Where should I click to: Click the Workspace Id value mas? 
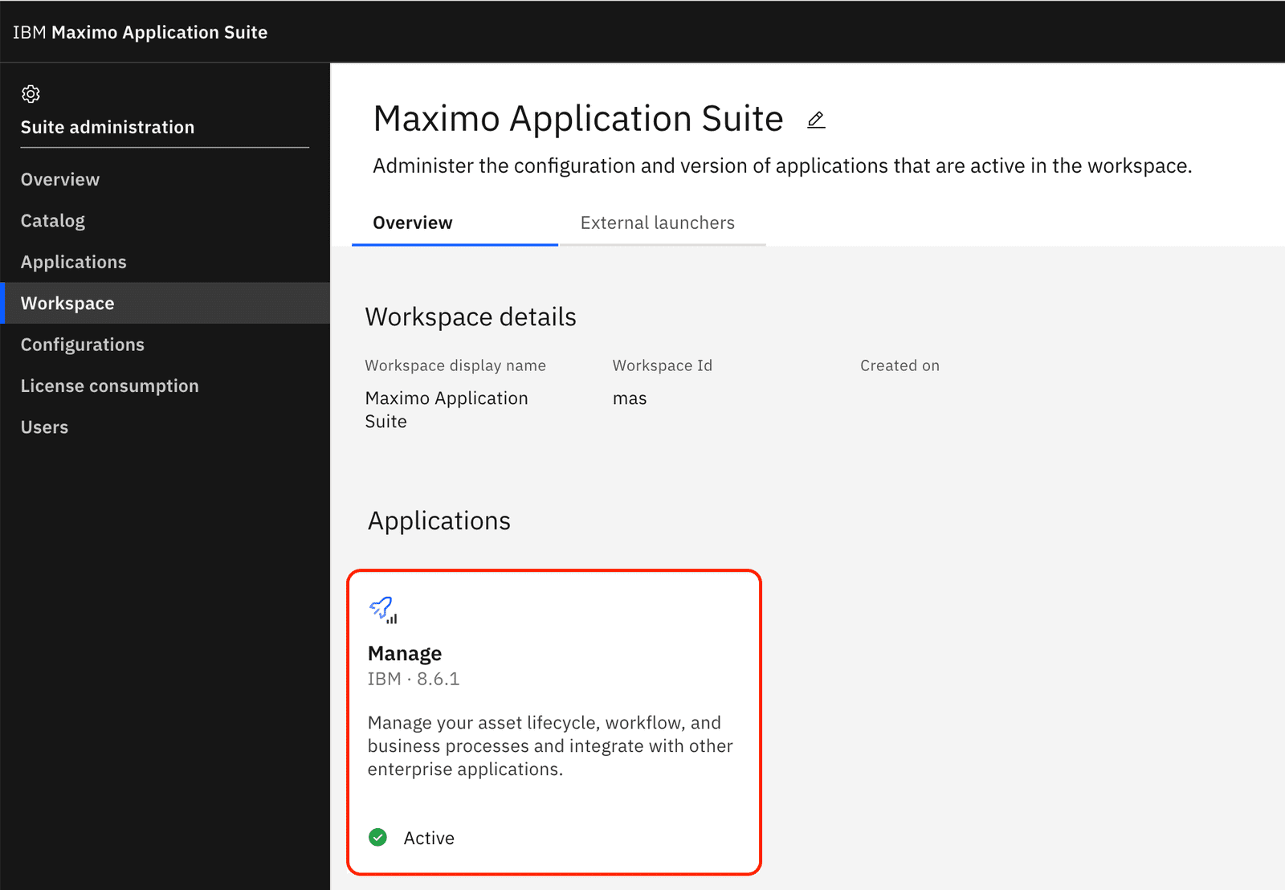point(629,398)
